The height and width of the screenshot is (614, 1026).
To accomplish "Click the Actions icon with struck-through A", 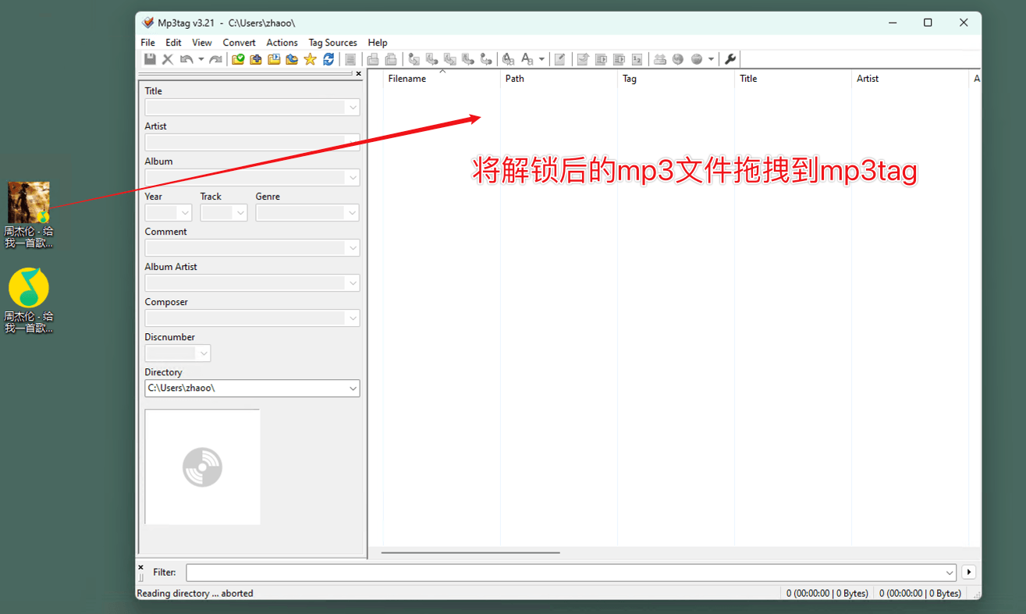I will (508, 59).
